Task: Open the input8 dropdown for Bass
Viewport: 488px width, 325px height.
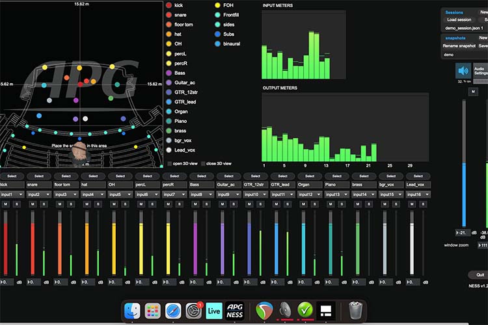Action: pos(201,194)
